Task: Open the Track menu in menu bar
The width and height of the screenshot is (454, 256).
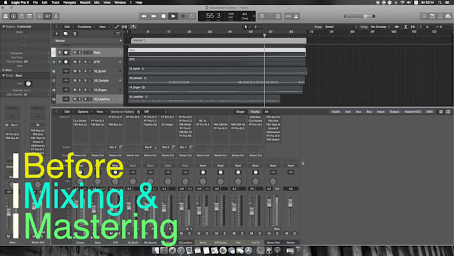Action: (55, 2)
